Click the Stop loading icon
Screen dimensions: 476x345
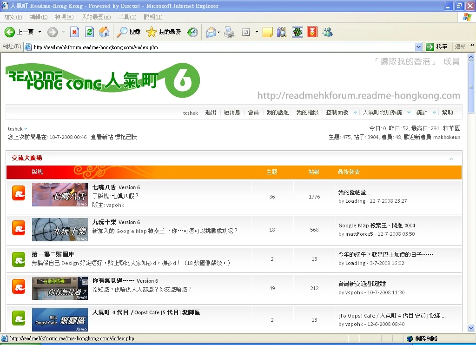tap(74, 32)
